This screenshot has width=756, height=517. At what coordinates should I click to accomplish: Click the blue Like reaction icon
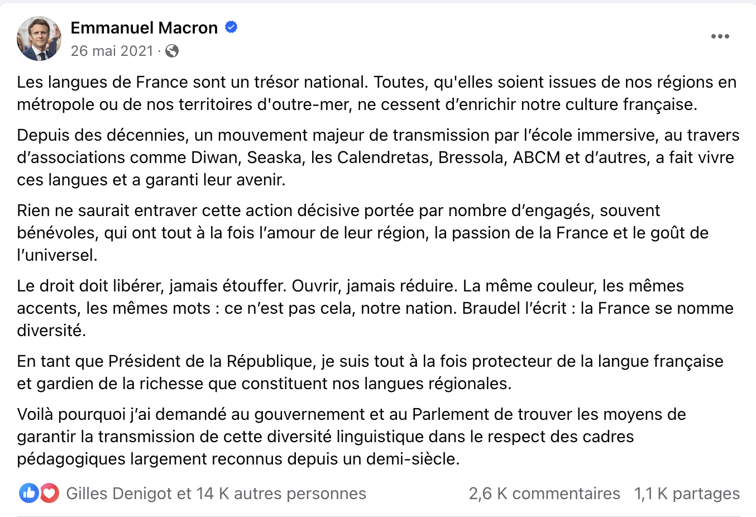(x=28, y=493)
